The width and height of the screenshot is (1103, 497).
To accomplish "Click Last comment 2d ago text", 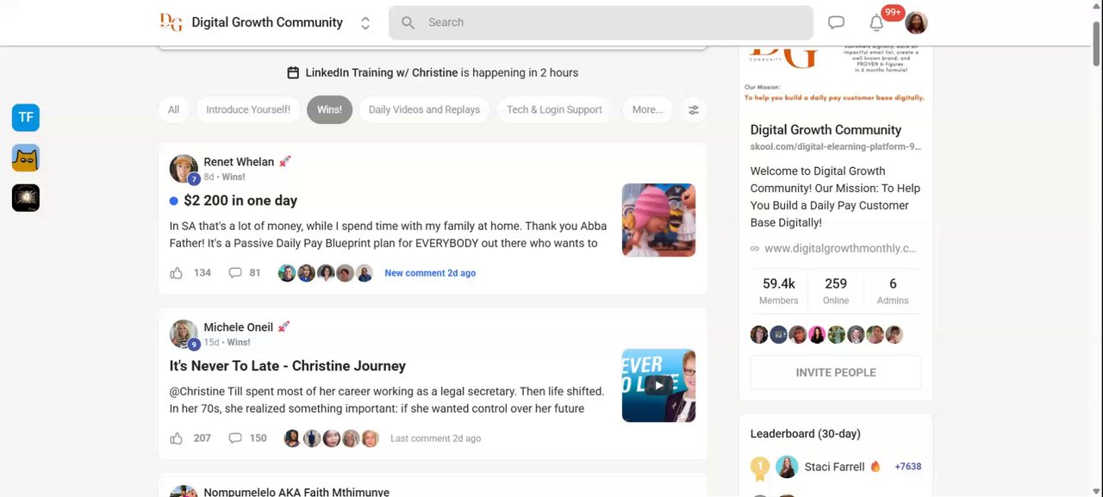I will 435,438.
